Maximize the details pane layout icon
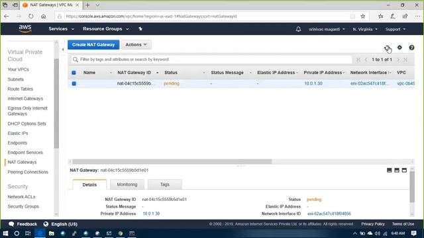This screenshot has width=424, height=238. point(404,171)
